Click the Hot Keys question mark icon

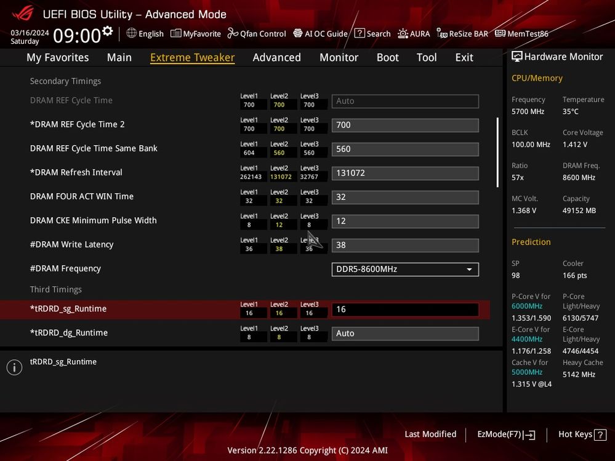pos(600,435)
